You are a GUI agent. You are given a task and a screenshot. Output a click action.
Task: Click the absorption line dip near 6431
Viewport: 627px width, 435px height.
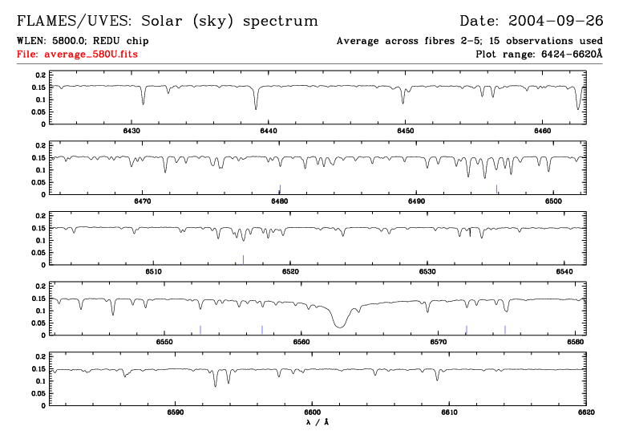[144, 103]
